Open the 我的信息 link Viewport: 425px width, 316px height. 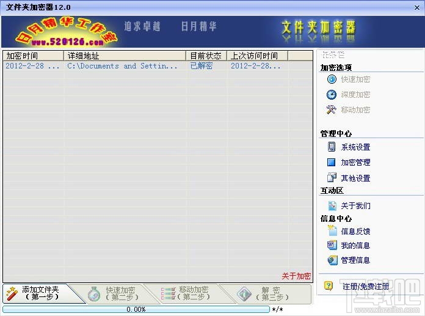[355, 246]
